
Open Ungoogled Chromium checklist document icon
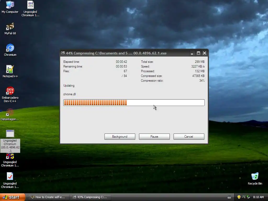click(x=10, y=180)
